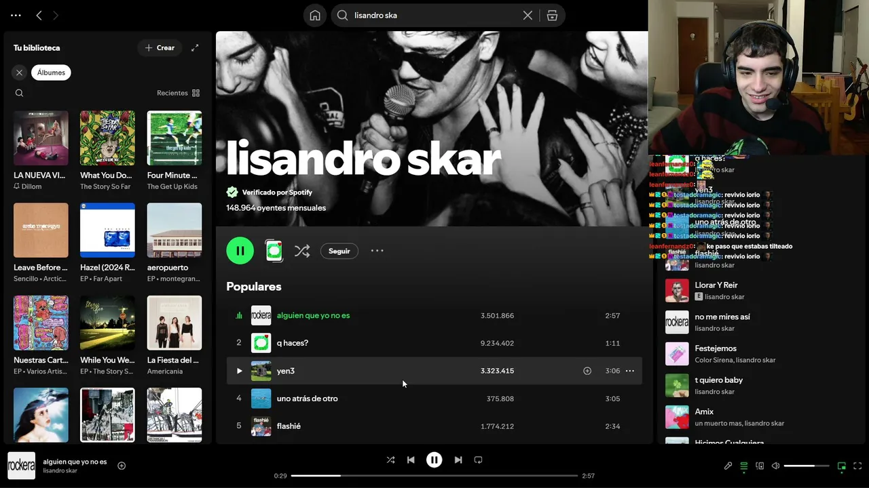The height and width of the screenshot is (488, 869).
Task: Toggle the miniplayer
Action: pos(842,466)
